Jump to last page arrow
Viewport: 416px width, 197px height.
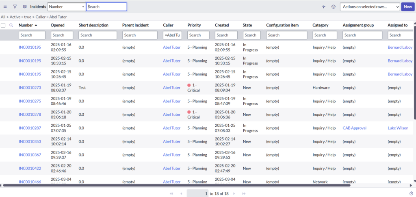point(244,194)
